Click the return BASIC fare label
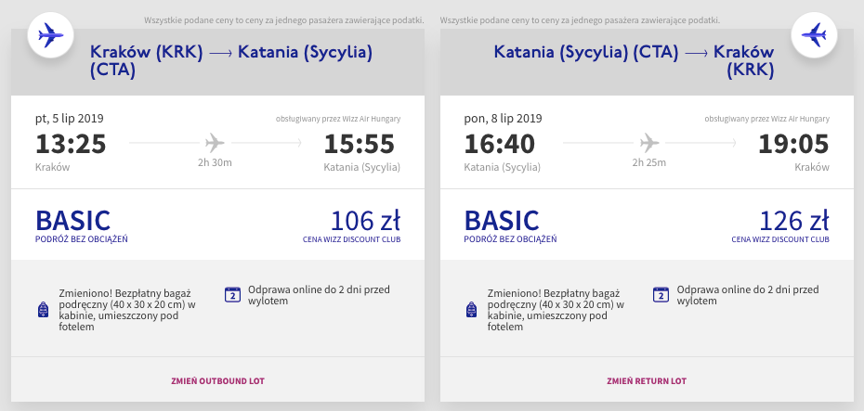 pos(502,221)
